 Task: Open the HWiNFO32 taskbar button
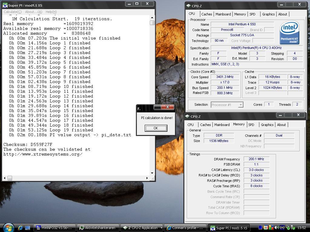click(x=54, y=228)
